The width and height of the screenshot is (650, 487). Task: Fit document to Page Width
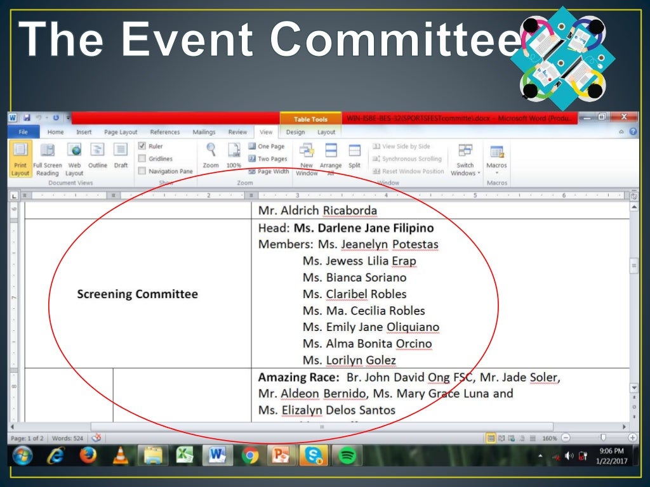(x=269, y=171)
